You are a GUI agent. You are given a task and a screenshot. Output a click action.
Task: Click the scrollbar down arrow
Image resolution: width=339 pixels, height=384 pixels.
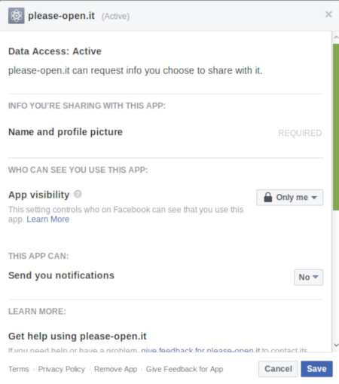pos(336,346)
